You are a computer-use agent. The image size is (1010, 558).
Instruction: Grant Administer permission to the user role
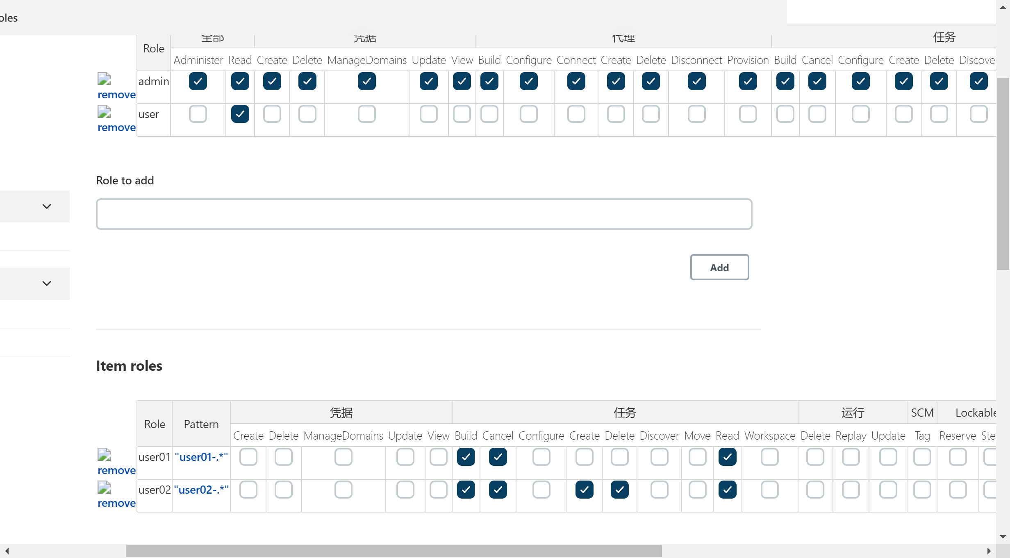198,114
